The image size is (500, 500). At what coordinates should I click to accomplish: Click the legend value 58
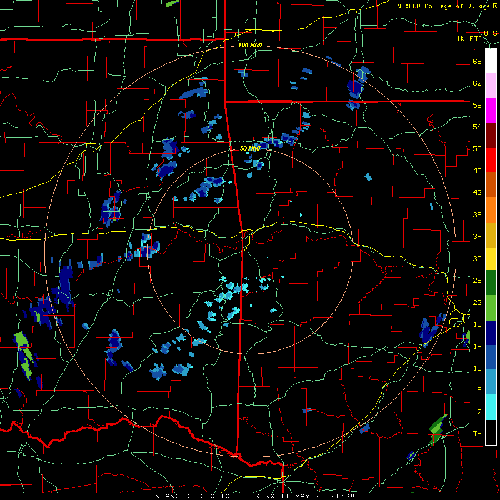coord(477,105)
